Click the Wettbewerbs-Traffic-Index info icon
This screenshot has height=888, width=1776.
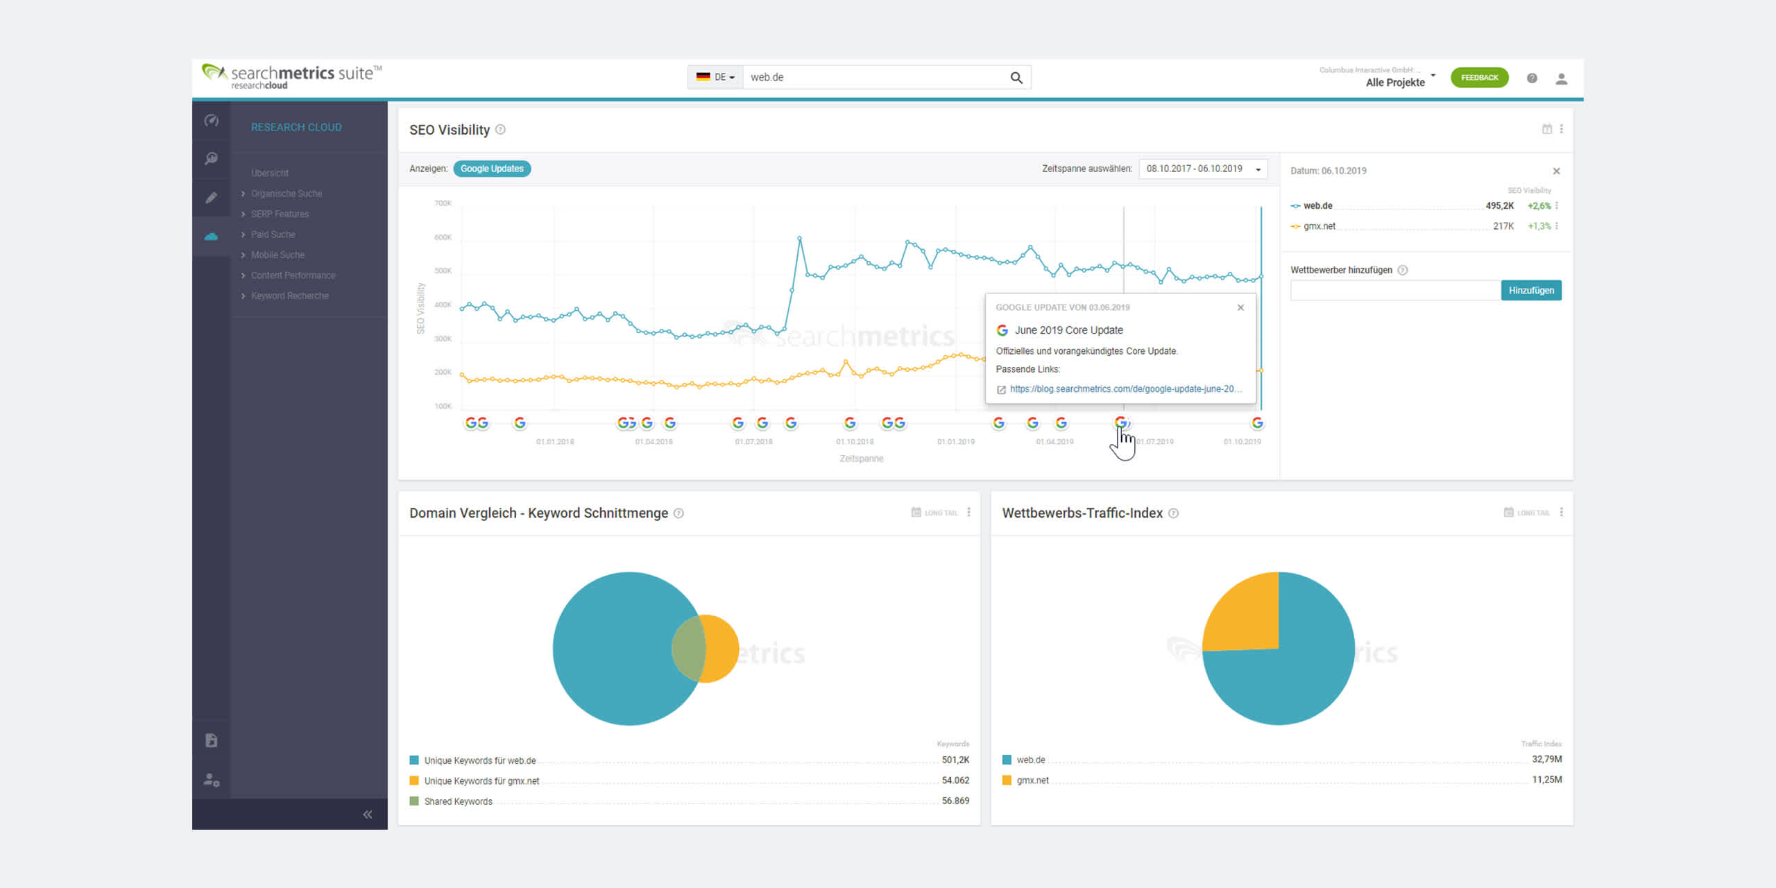pos(1173,513)
